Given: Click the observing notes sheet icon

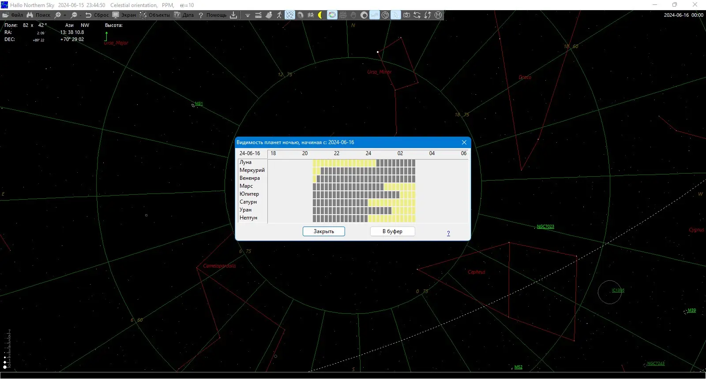Looking at the screenshot, I should click(x=269, y=15).
